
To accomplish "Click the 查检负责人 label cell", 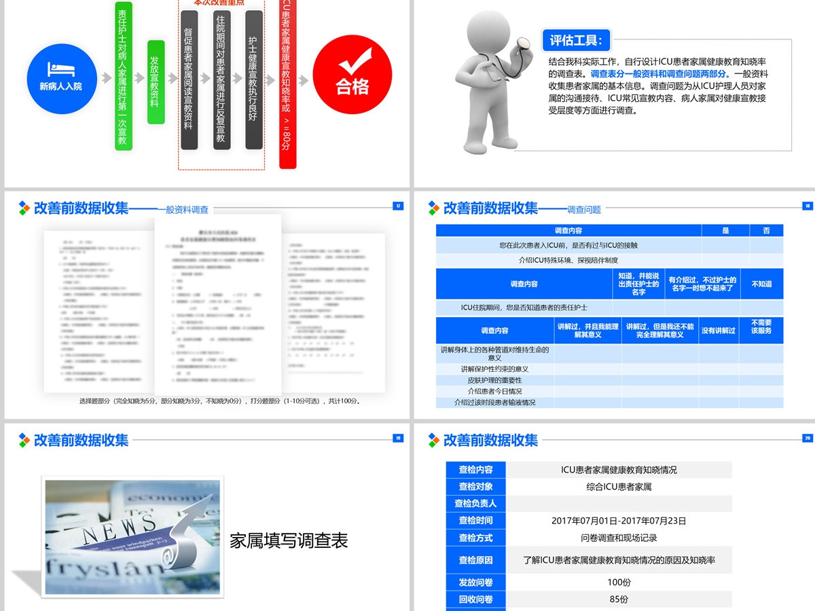I will (475, 504).
